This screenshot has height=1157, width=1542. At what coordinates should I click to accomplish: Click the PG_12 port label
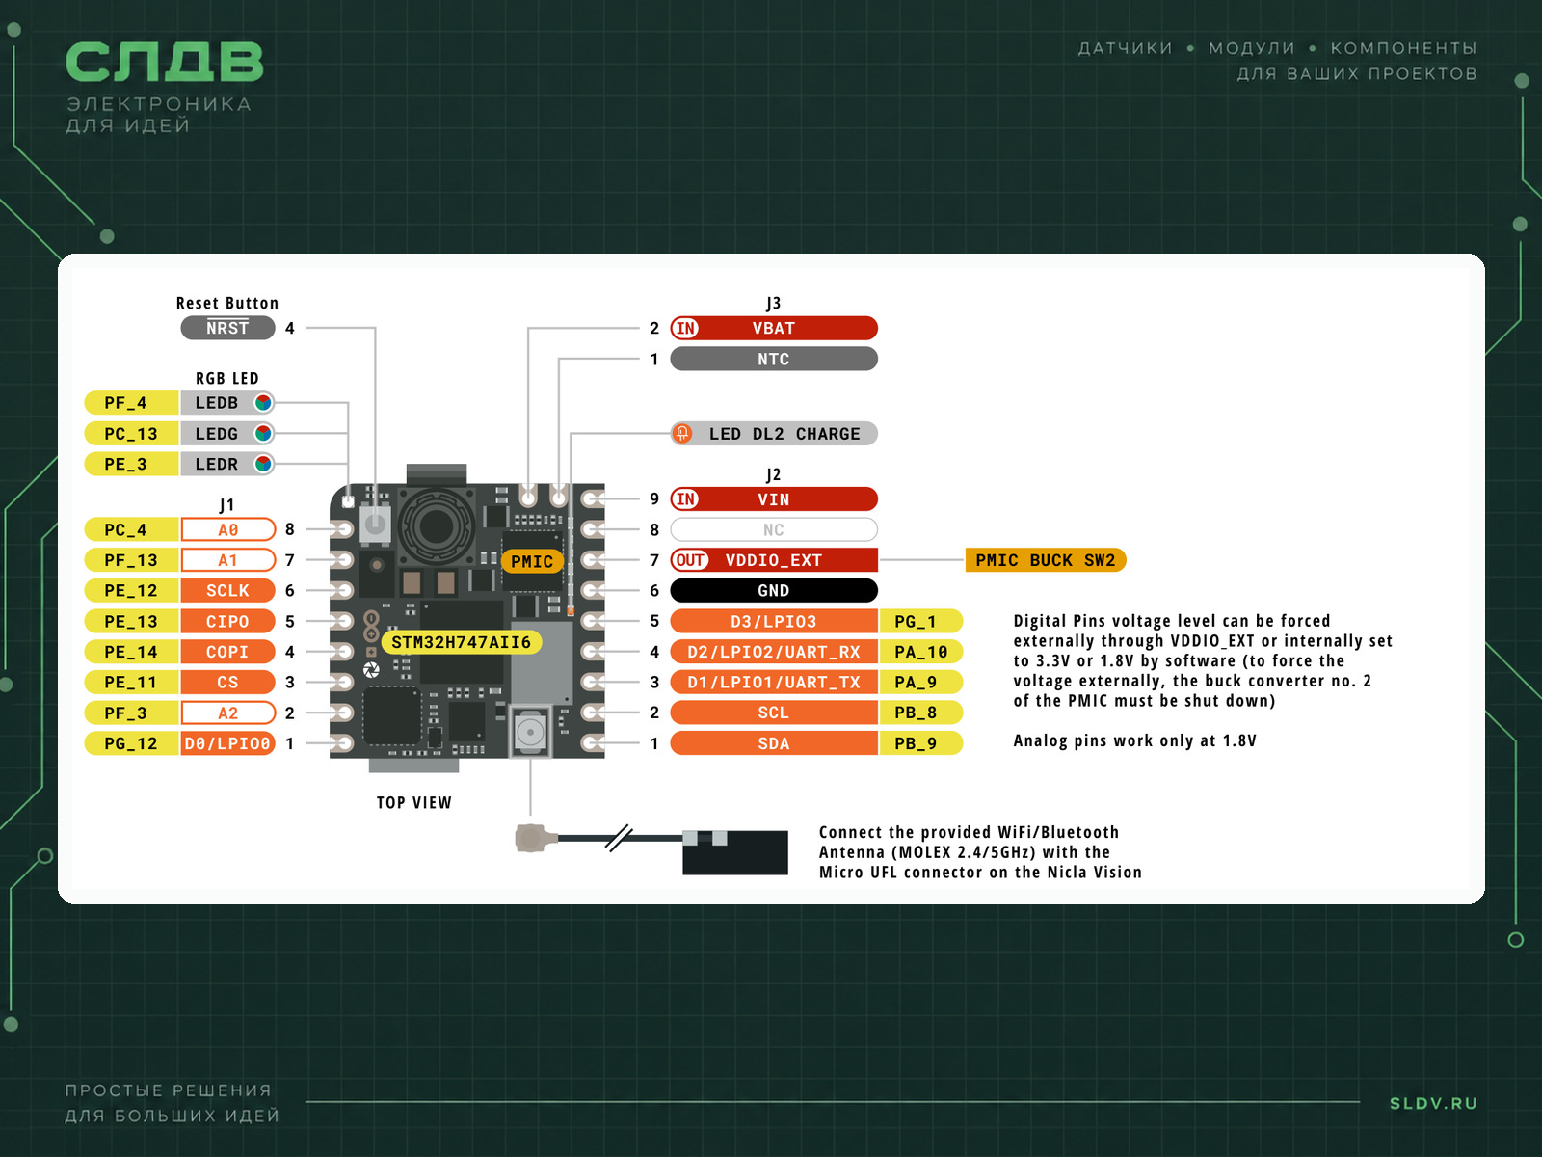click(131, 743)
